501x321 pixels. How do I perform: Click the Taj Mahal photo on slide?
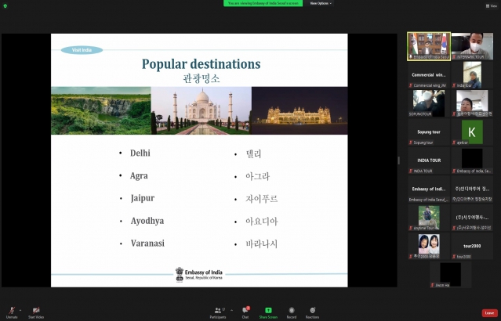coord(201,110)
